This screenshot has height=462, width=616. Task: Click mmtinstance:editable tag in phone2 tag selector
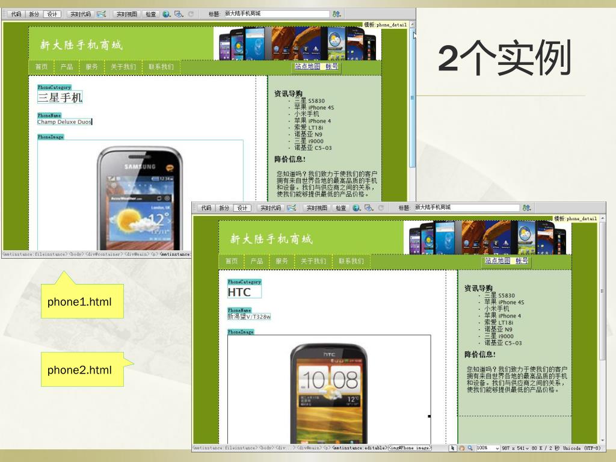tap(359, 448)
